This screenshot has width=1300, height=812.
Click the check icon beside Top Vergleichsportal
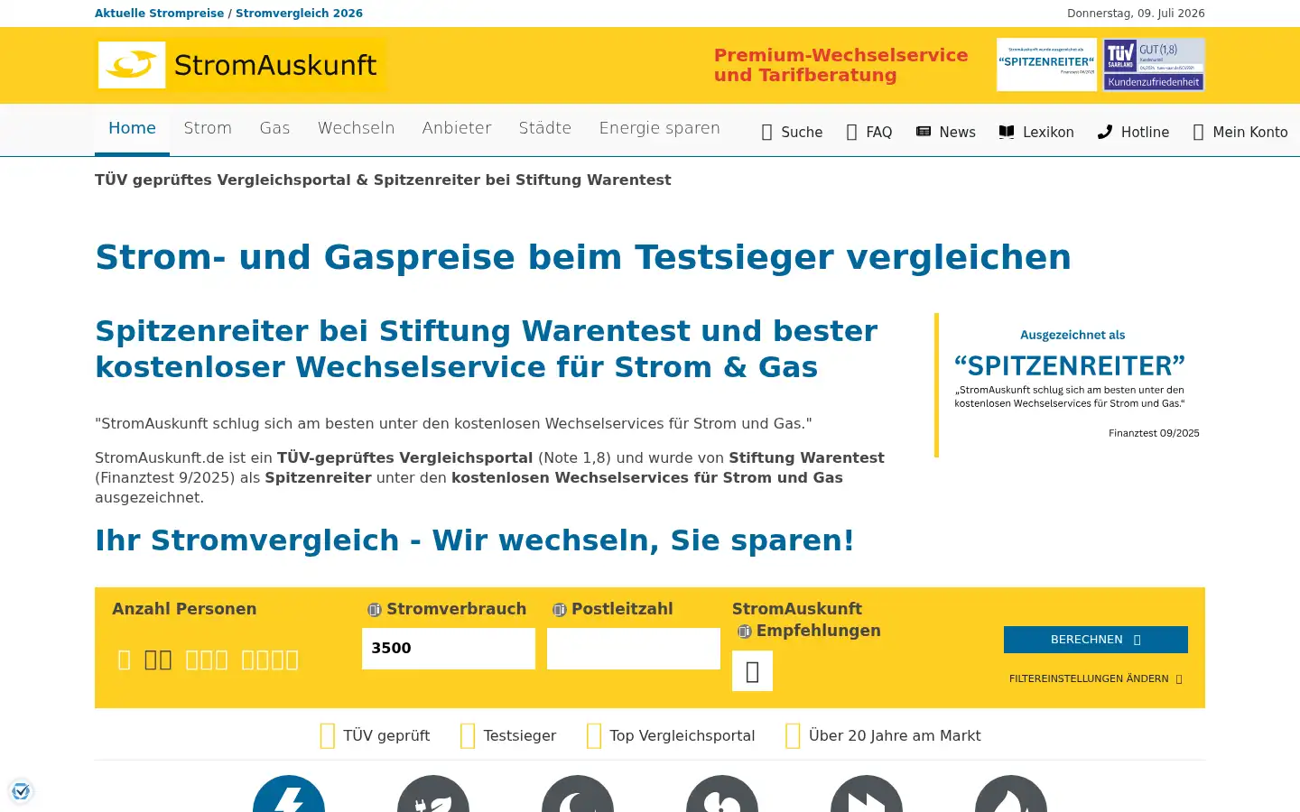pos(594,736)
